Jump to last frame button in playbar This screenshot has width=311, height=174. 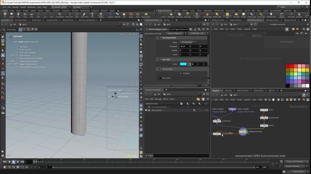point(22,162)
